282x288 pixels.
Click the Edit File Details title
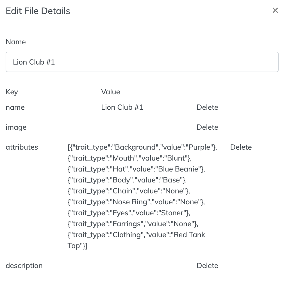pos(38,11)
